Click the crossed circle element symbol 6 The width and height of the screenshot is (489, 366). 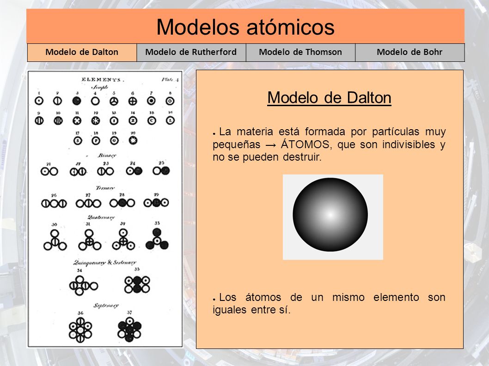(133, 101)
